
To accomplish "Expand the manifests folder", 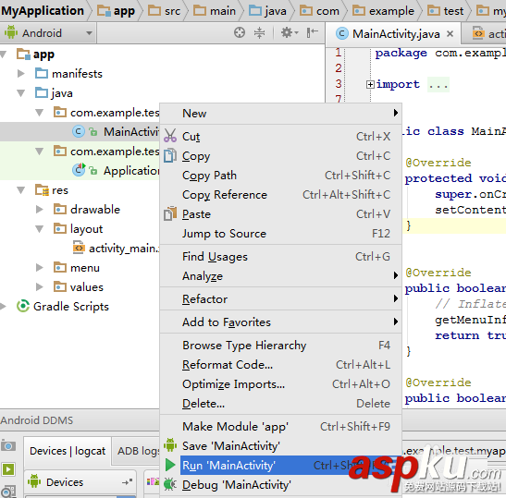I will [x=21, y=74].
